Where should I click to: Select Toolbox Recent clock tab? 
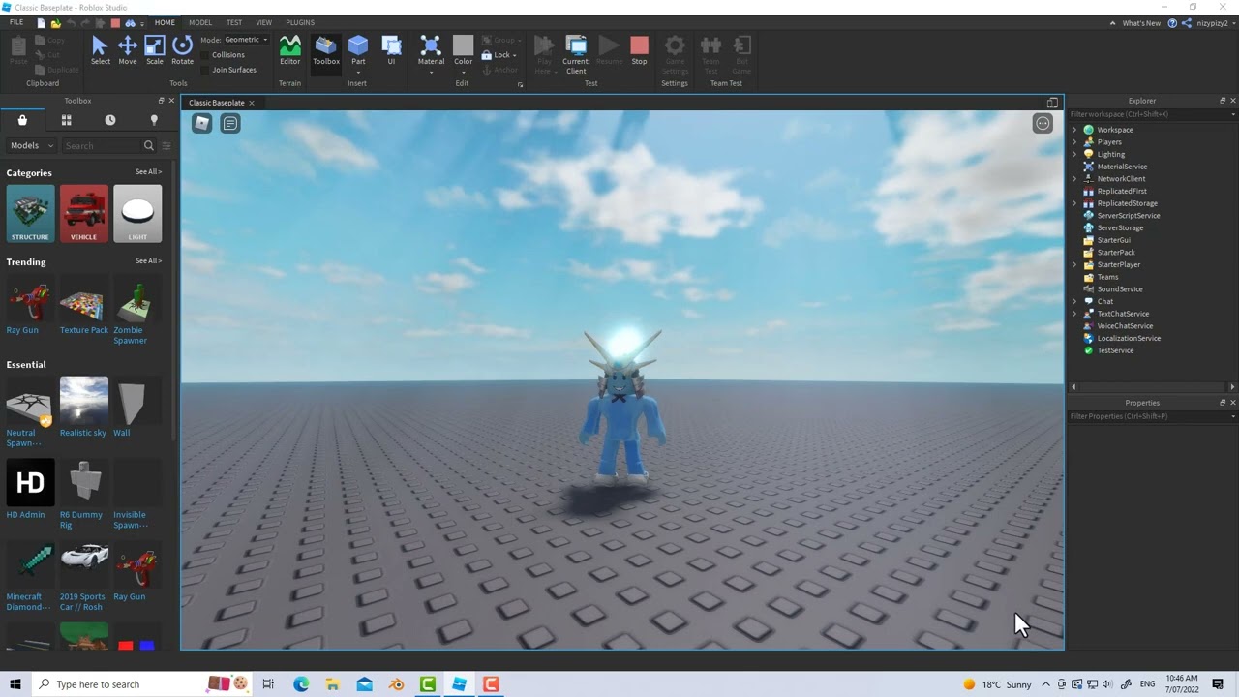click(109, 120)
